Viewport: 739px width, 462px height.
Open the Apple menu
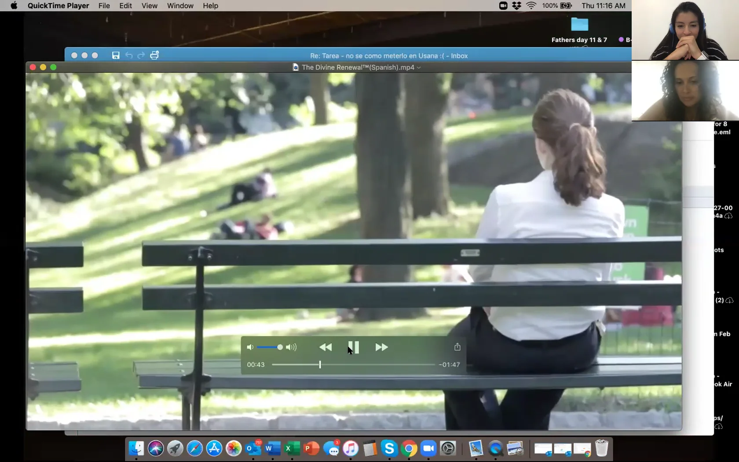(x=14, y=6)
